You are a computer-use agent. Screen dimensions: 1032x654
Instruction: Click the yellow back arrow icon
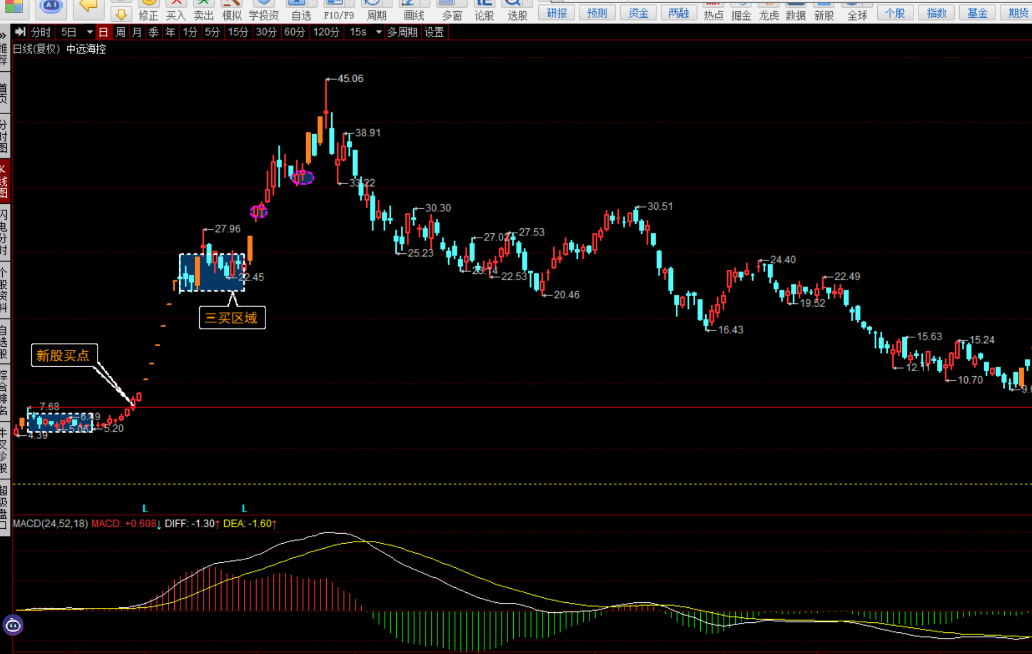pyautogui.click(x=88, y=6)
